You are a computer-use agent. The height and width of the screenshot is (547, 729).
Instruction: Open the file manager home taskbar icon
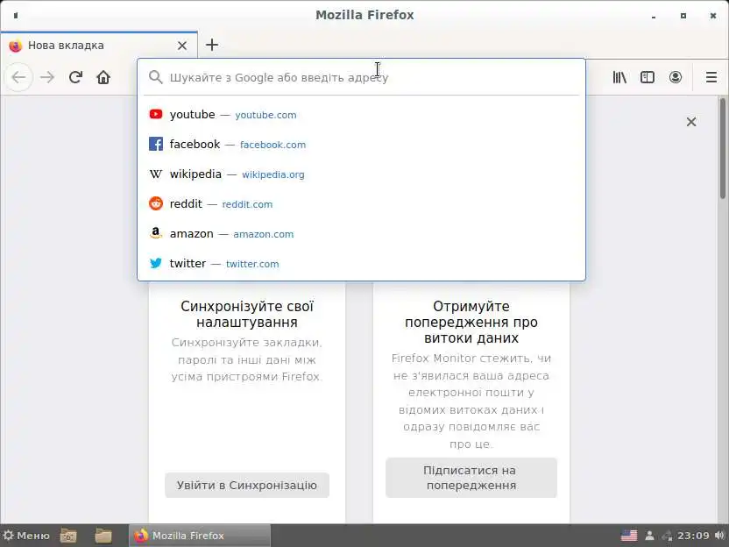[68, 536]
